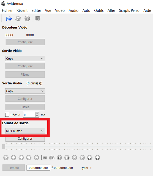Click the film strip toolbar icon
The image size is (153, 176).
click(x=38, y=18)
